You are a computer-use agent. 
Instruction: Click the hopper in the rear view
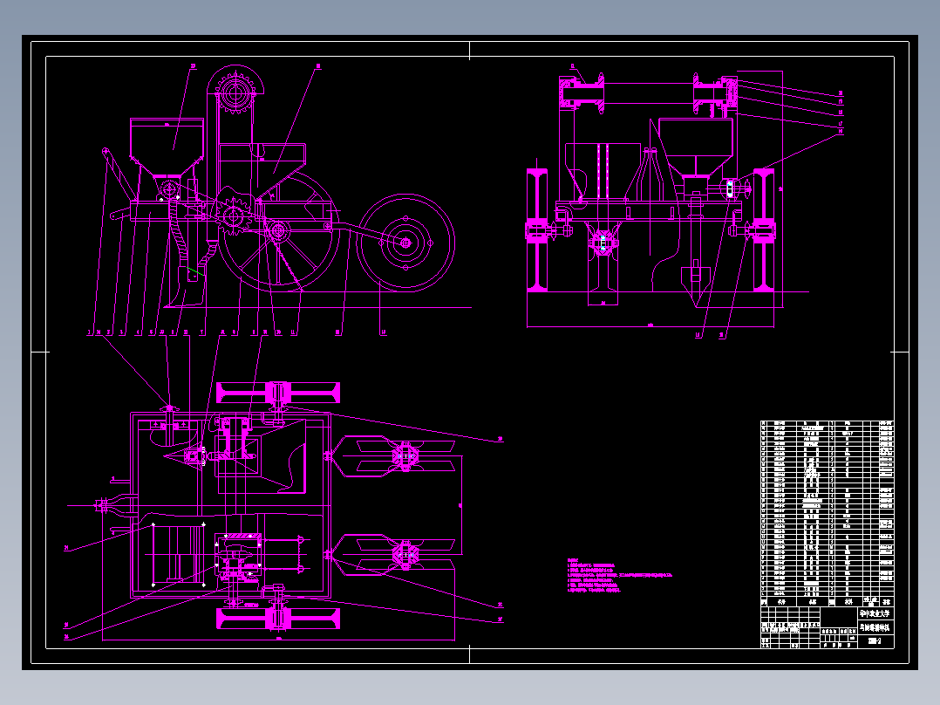tap(696, 147)
